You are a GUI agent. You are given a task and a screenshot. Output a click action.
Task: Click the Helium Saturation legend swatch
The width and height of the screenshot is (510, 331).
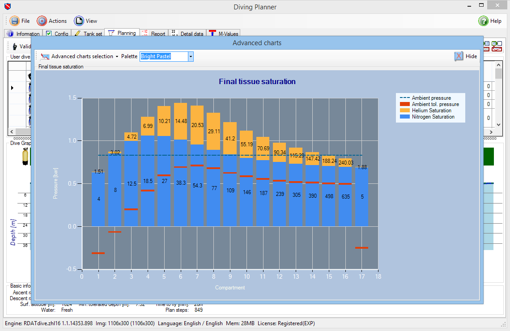[x=405, y=110]
